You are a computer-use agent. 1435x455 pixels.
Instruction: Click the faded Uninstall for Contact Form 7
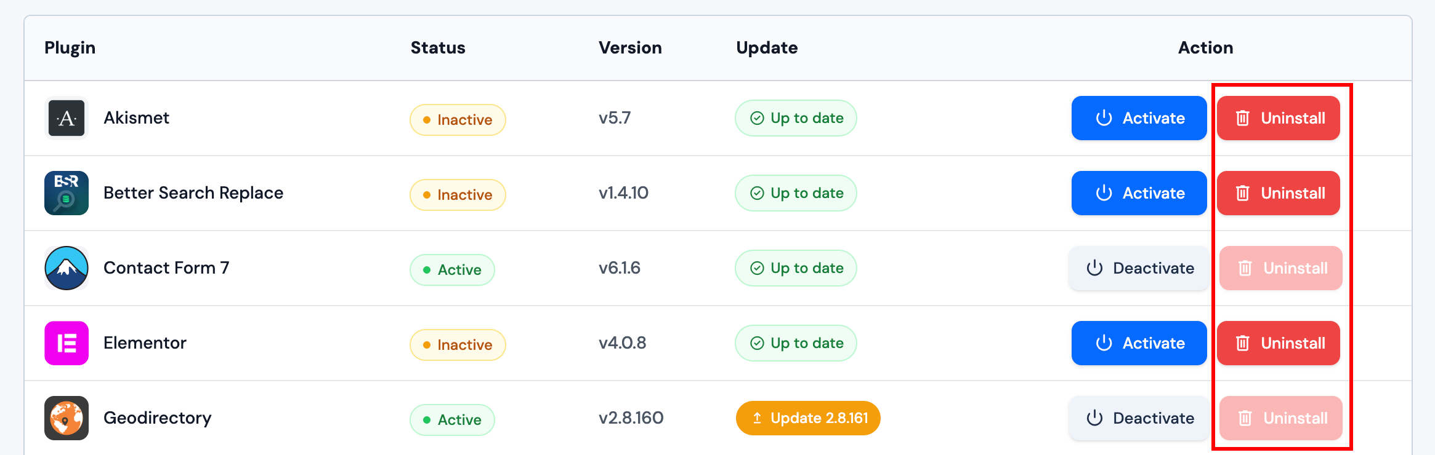(x=1280, y=268)
